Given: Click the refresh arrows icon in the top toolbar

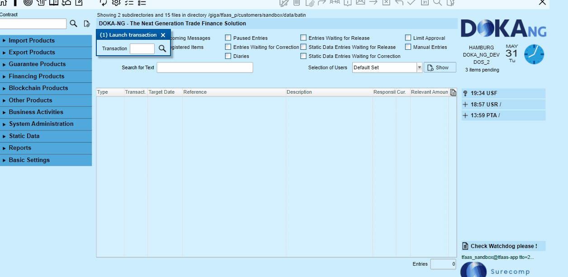Looking at the screenshot, I should pos(104,2).
